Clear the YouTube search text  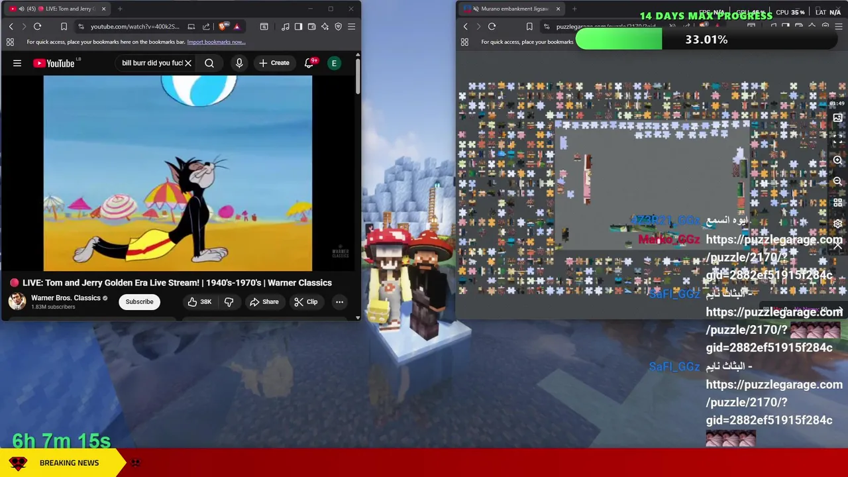click(188, 63)
